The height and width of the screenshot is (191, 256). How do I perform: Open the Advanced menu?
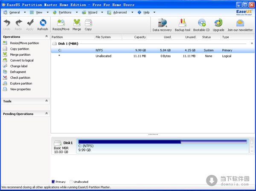pos(120,12)
